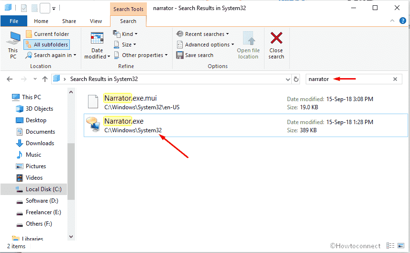Click the Narrator.exe.mui blank file icon
The image size is (410, 253).
93,102
